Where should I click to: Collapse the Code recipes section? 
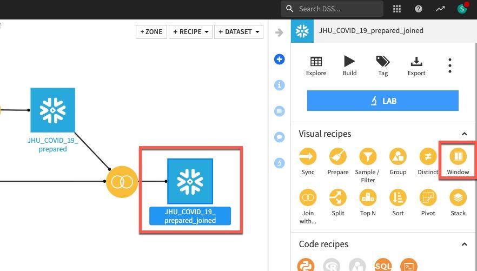click(464, 244)
